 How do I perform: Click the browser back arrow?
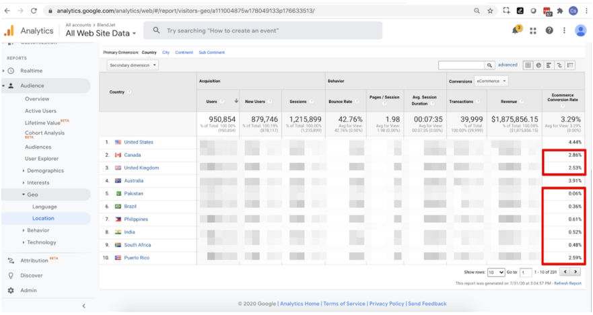(7, 11)
